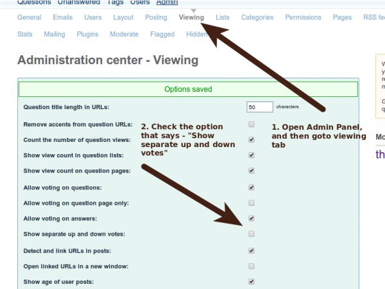Open the Categories tab
385x289 pixels.
click(x=257, y=17)
